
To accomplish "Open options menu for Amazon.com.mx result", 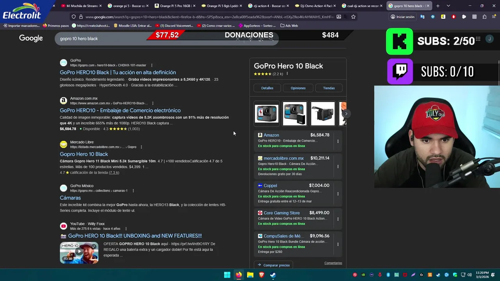I will click(x=153, y=103).
